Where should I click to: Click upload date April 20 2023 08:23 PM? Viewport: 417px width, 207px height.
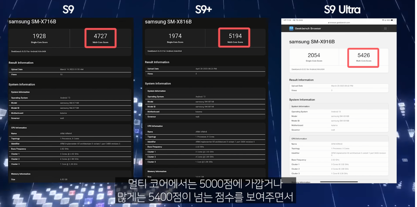click(206, 69)
